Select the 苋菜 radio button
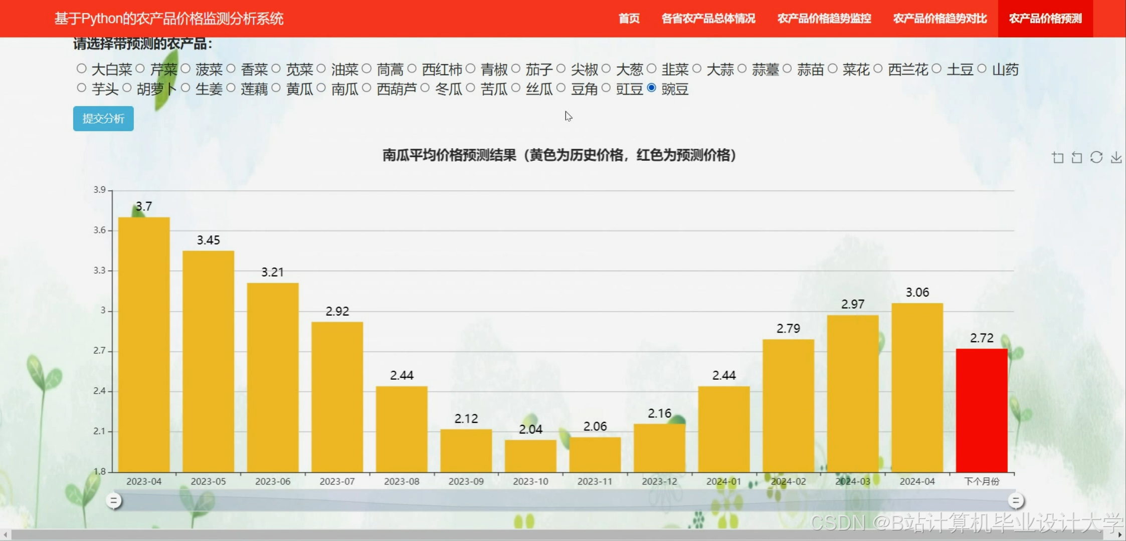The width and height of the screenshot is (1126, 541). click(276, 68)
